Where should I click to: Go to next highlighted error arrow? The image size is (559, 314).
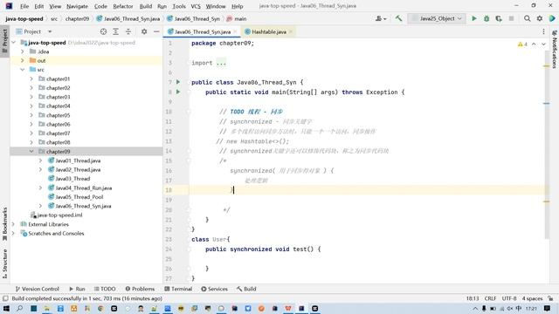click(543, 44)
